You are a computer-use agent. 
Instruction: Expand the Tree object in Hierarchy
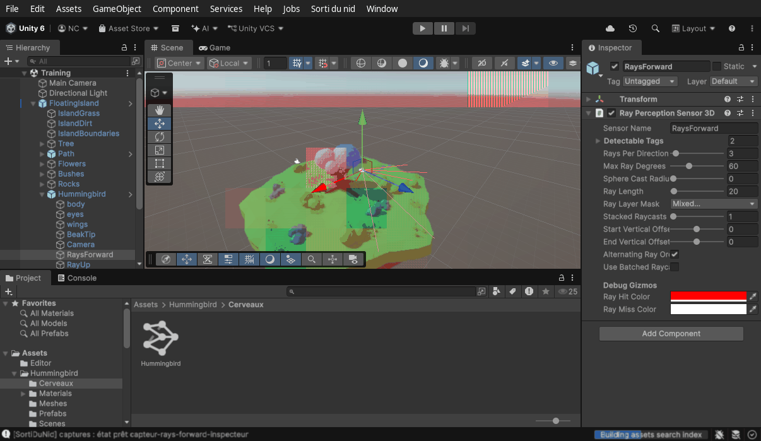pyautogui.click(x=42, y=144)
